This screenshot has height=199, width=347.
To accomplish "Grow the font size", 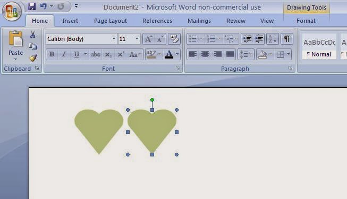I will pos(148,39).
